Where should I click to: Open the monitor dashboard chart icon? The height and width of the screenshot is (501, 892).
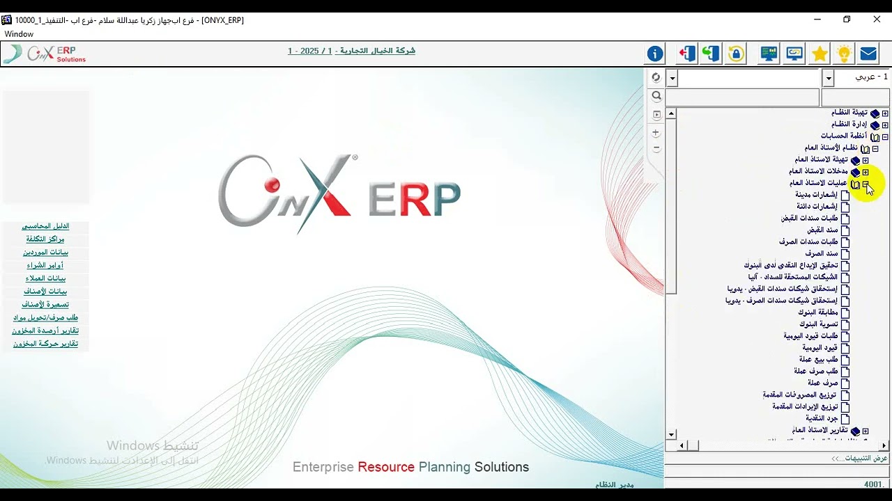point(769,54)
